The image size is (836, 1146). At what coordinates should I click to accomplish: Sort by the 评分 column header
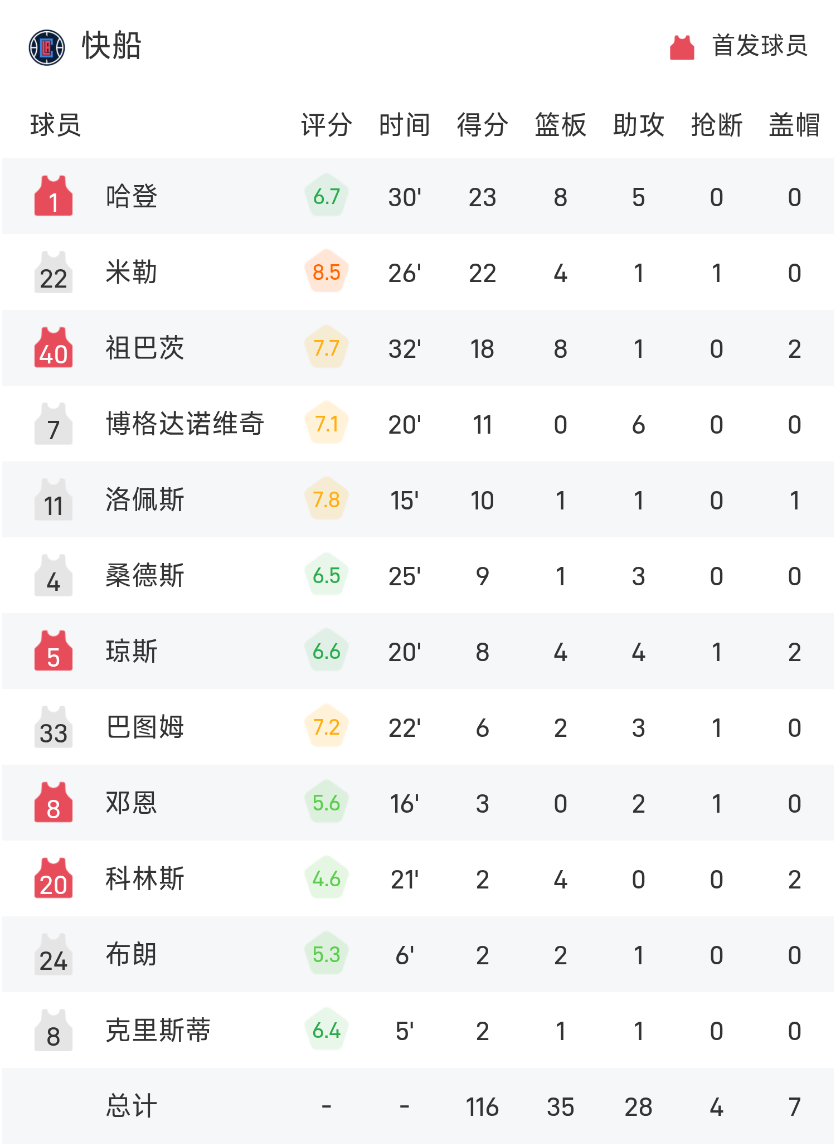(x=327, y=125)
